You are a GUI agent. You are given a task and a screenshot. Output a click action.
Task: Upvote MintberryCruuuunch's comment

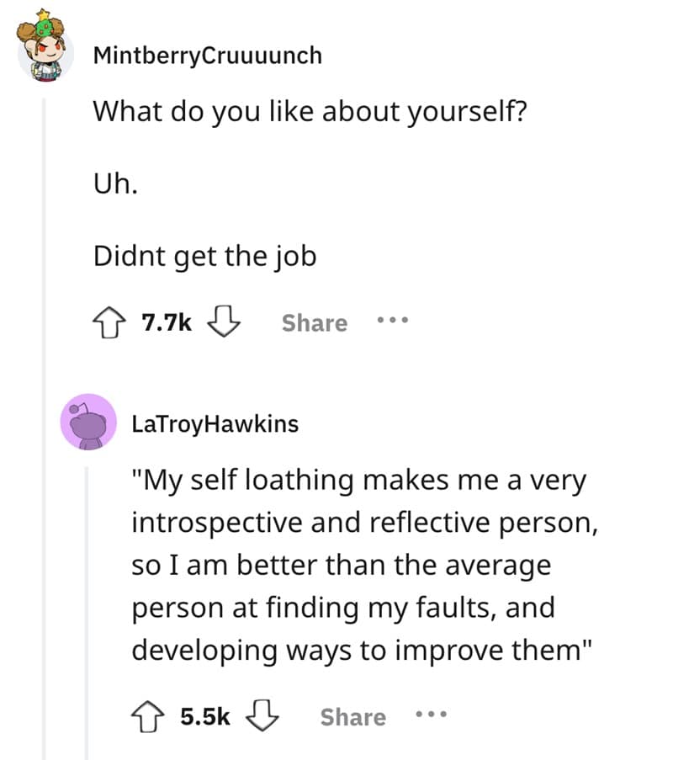(110, 321)
